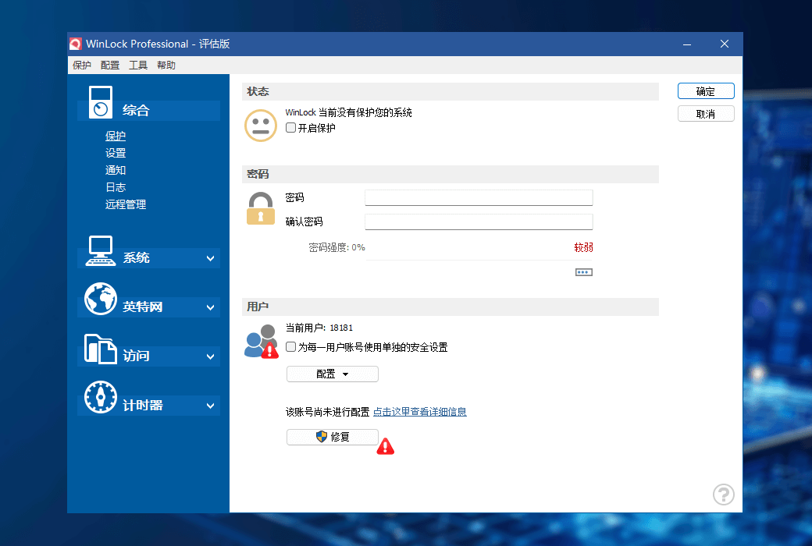The width and height of the screenshot is (812, 546).
Task: Click the 访问 documents icon
Action: (x=101, y=349)
